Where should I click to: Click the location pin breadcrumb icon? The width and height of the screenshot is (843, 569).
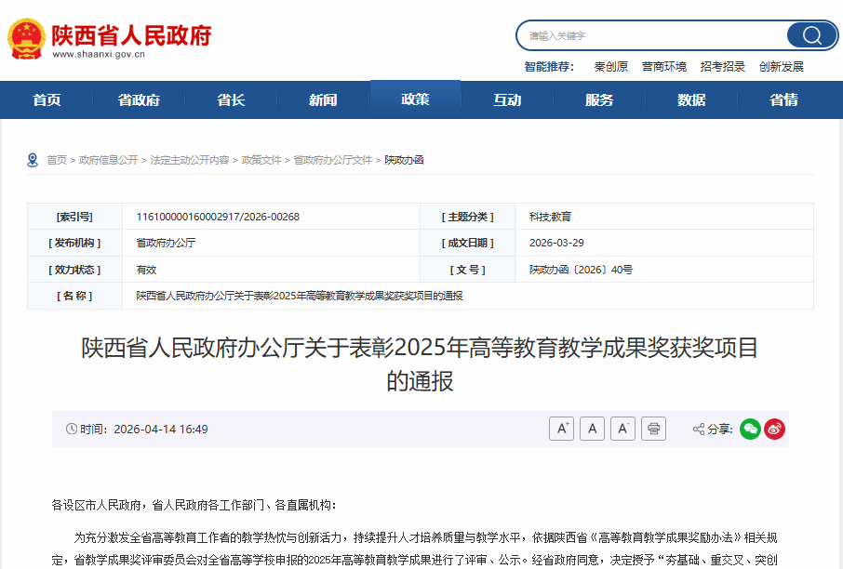[33, 160]
